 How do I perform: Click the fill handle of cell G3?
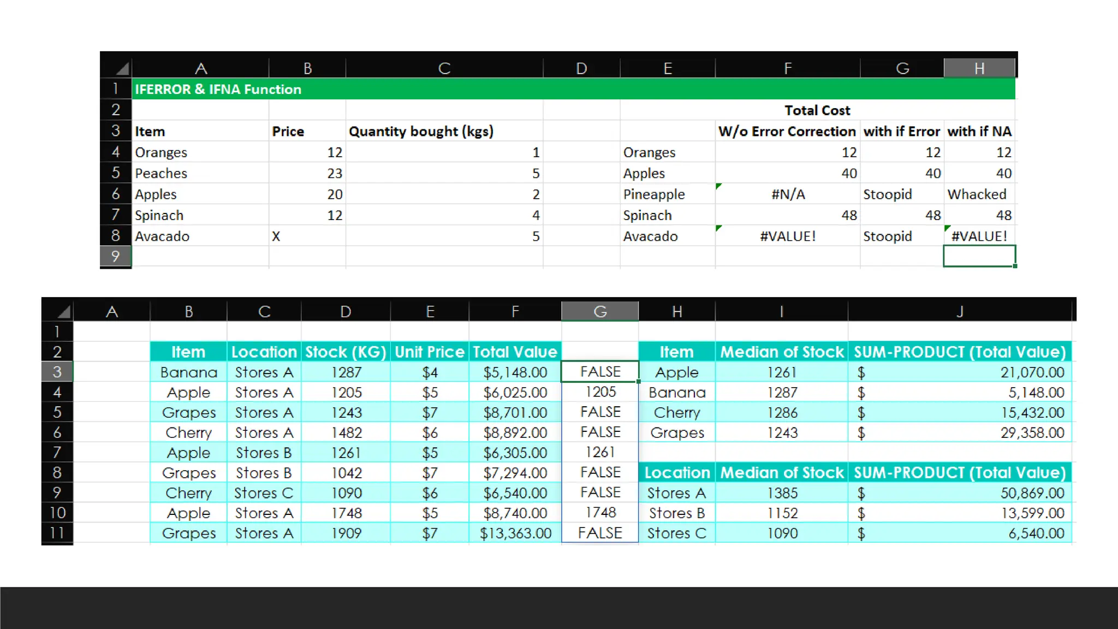pyautogui.click(x=638, y=382)
